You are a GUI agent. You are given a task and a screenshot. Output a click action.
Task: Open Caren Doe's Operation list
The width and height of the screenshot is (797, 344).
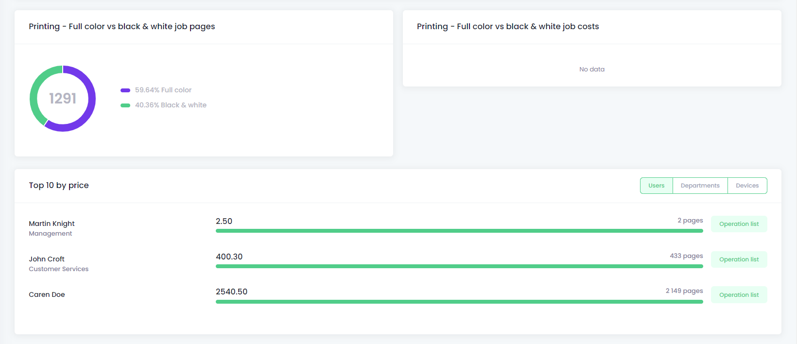pyautogui.click(x=739, y=295)
